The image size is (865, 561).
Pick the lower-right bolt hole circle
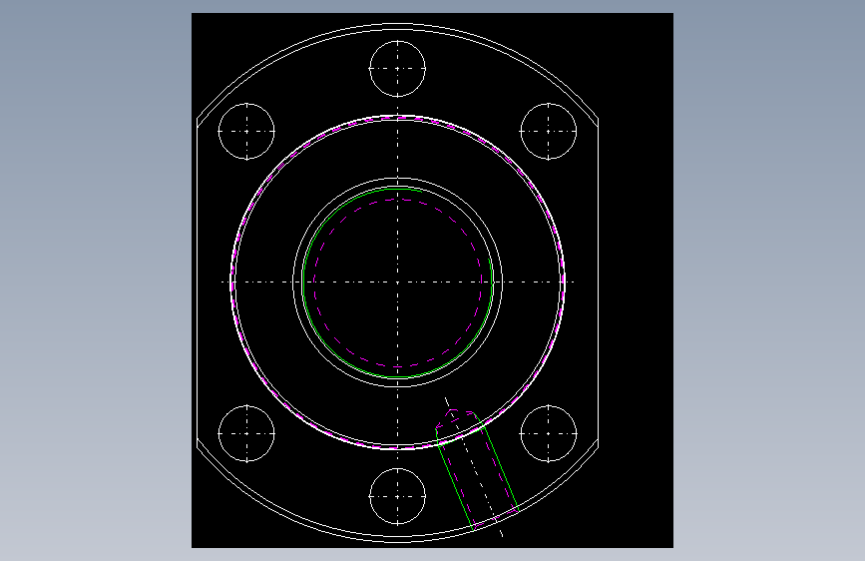pos(549,433)
